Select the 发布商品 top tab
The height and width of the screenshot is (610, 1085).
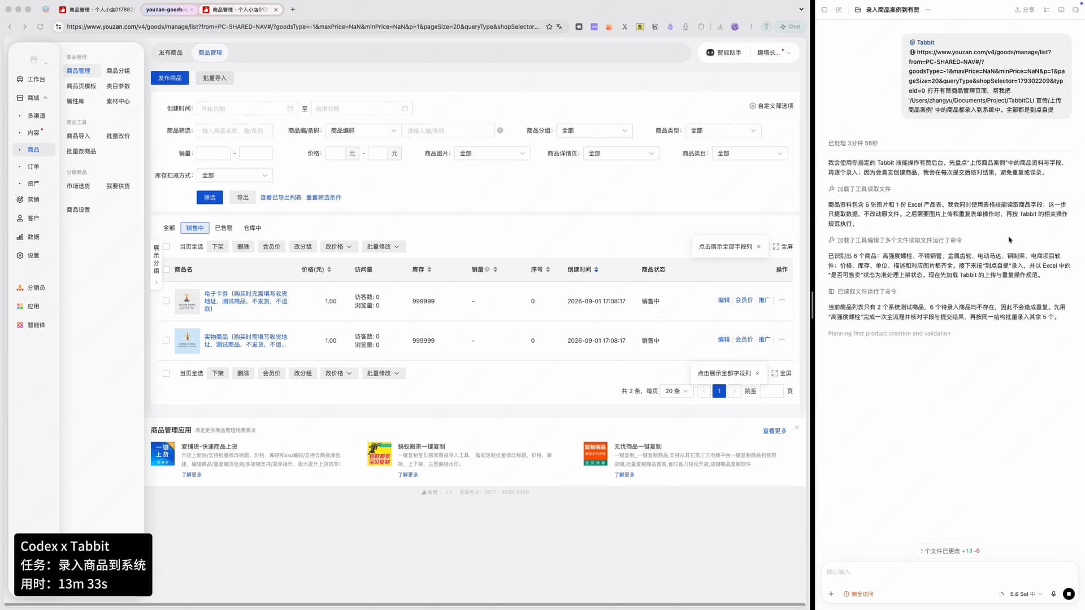[171, 53]
